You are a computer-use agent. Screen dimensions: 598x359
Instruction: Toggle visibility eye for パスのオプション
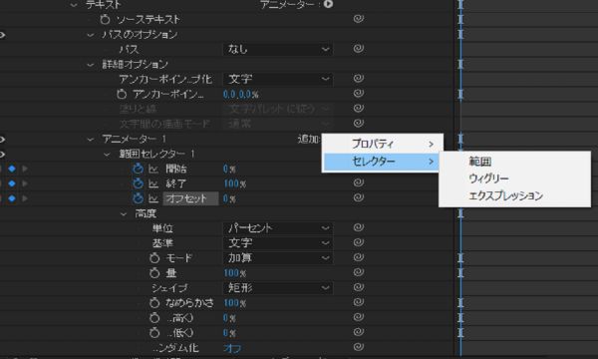coord(2,35)
